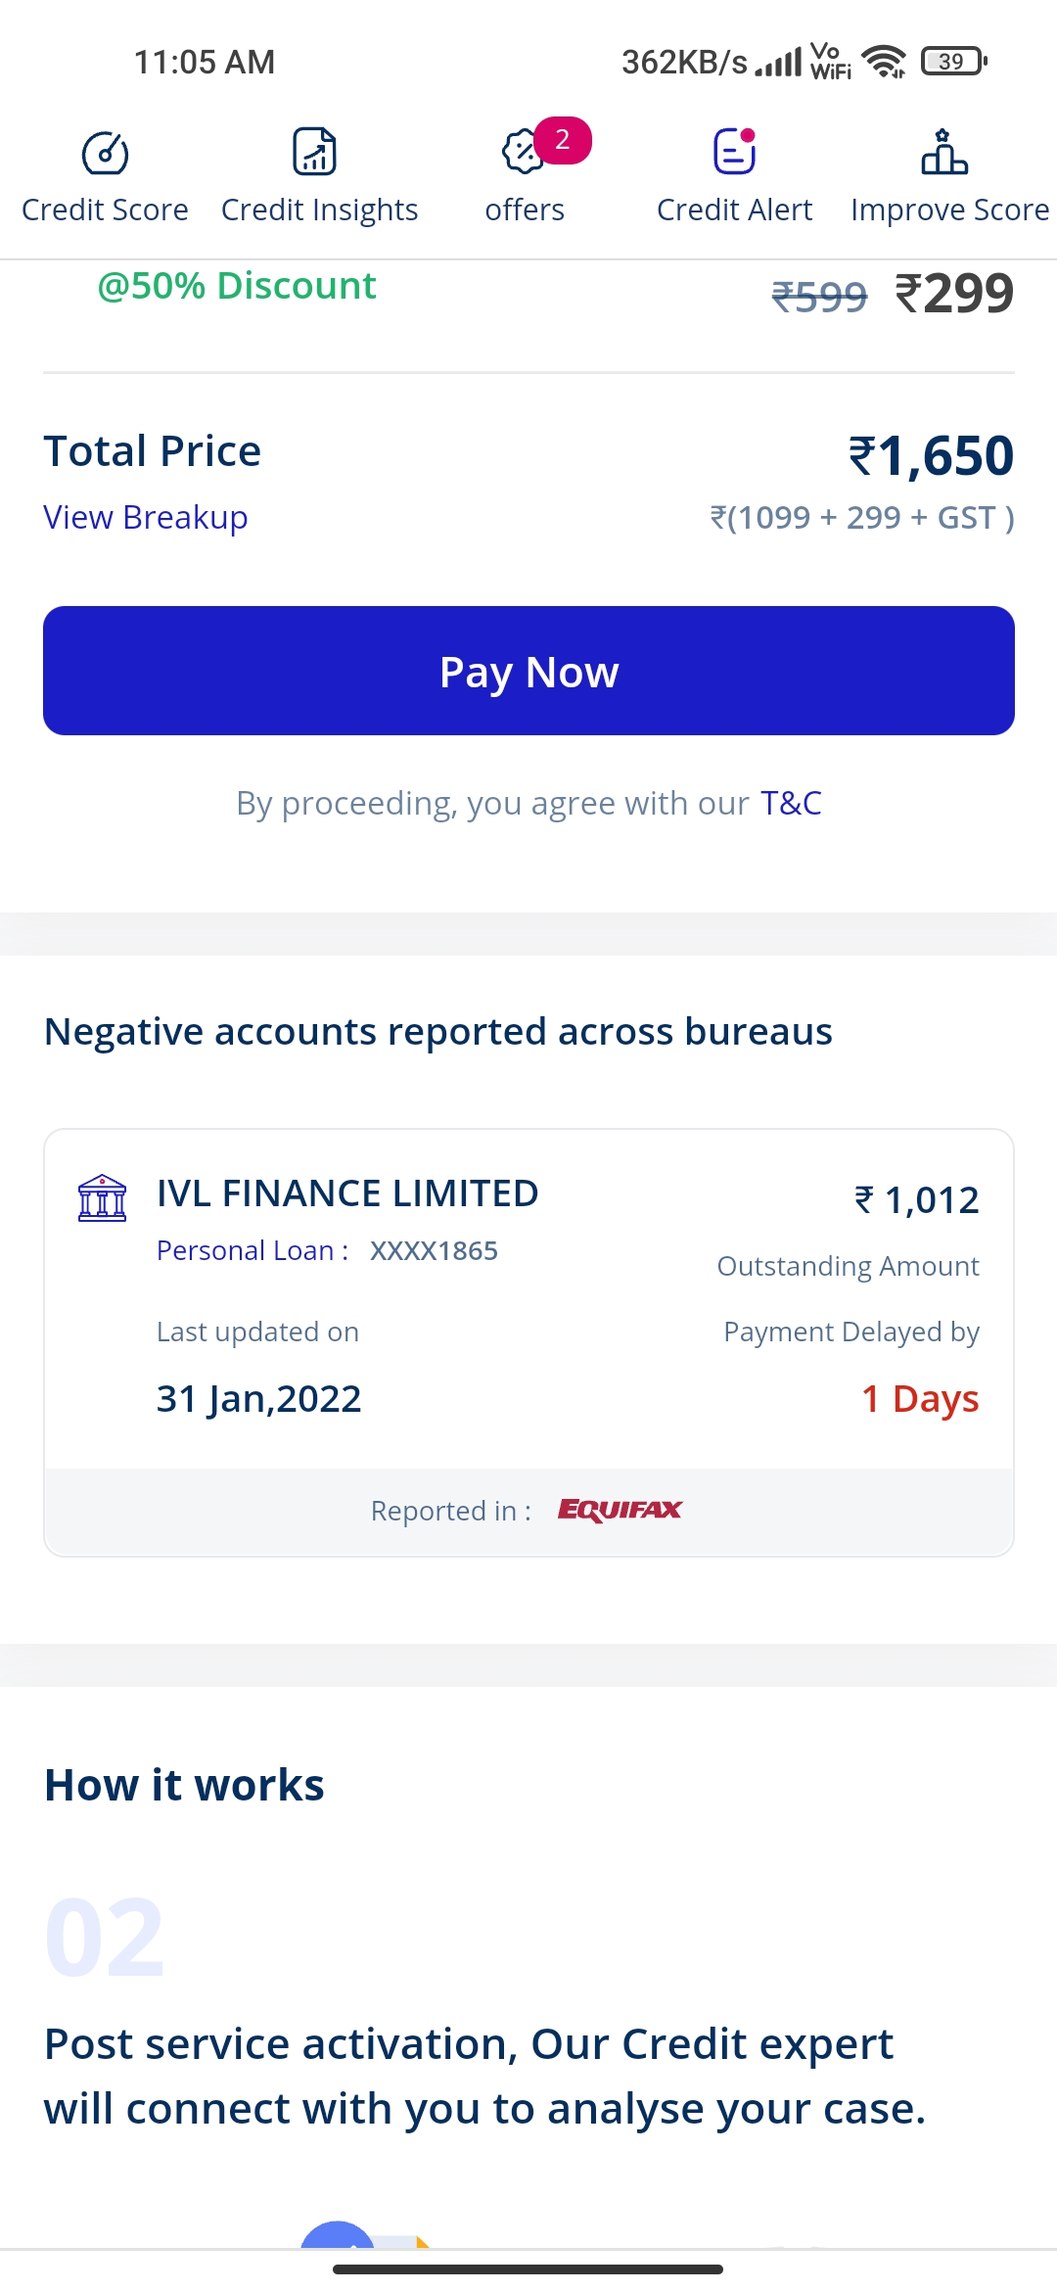Tap the Credit Score gauge icon
Viewport: 1057px width, 2291px height.
(x=105, y=153)
